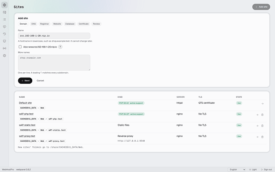The image size is (275, 172).
Task: Open the heart health icon in sidebar
Action: 4,27
